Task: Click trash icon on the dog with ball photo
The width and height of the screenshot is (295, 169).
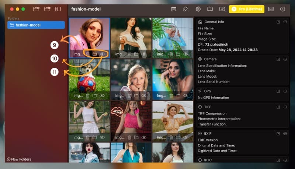Action: [88, 96]
